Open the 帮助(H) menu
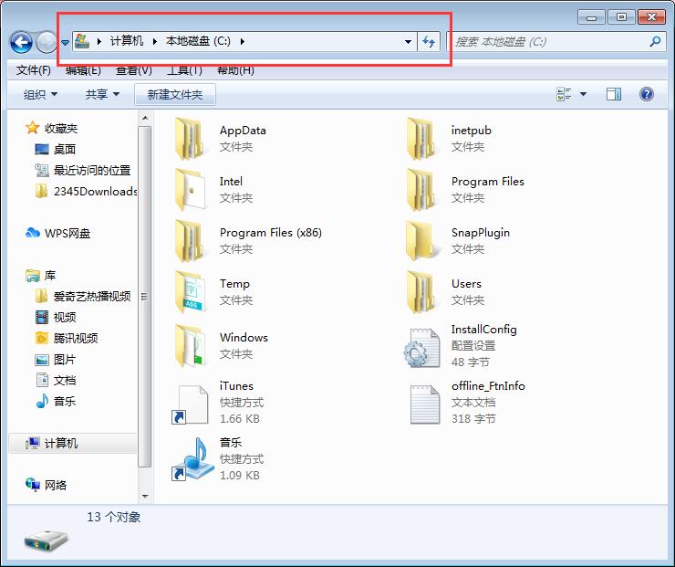Screen dimensions: 675x567 [x=235, y=69]
